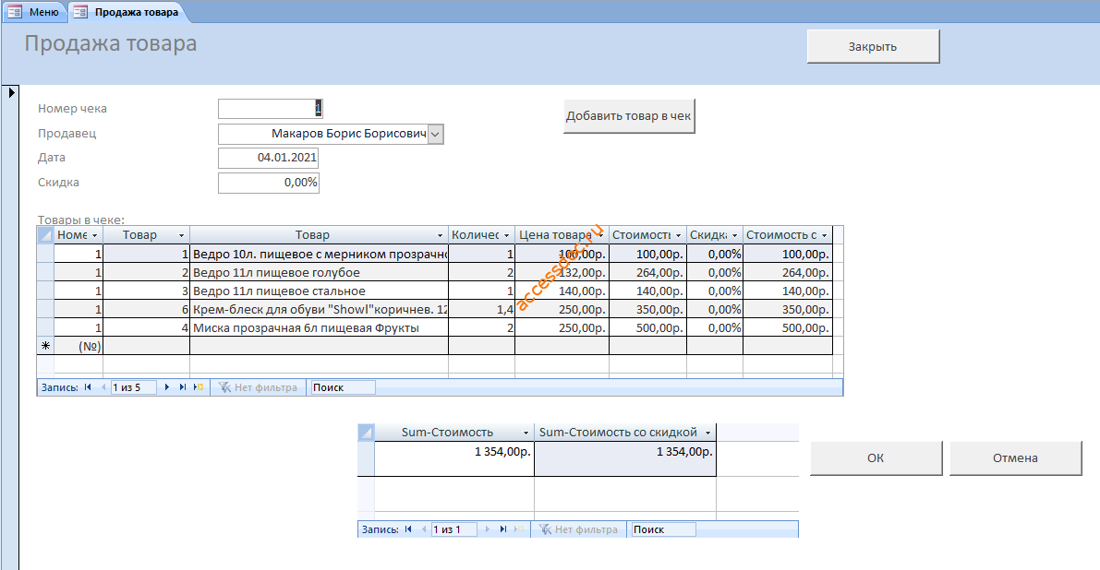The width and height of the screenshot is (1100, 570).
Task: Select all via totals datasheet corner box
Action: pyautogui.click(x=366, y=432)
